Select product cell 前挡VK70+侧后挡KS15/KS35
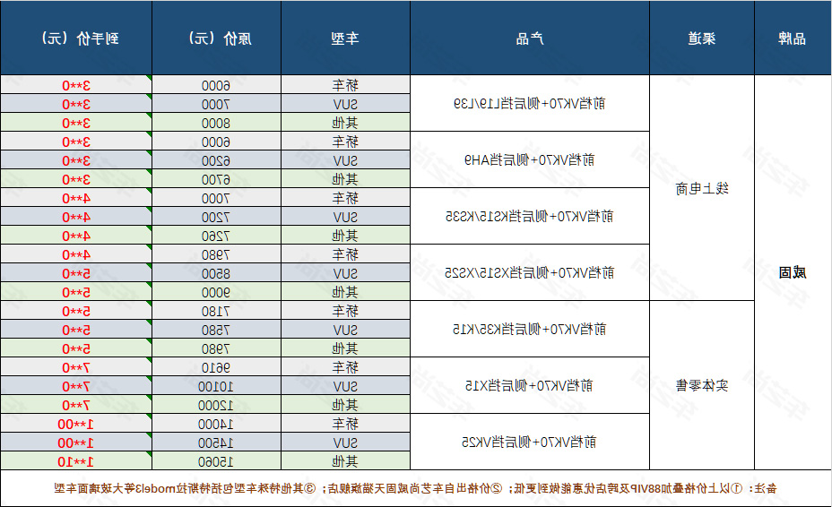Image resolution: width=832 pixels, height=507 pixels. (x=530, y=216)
